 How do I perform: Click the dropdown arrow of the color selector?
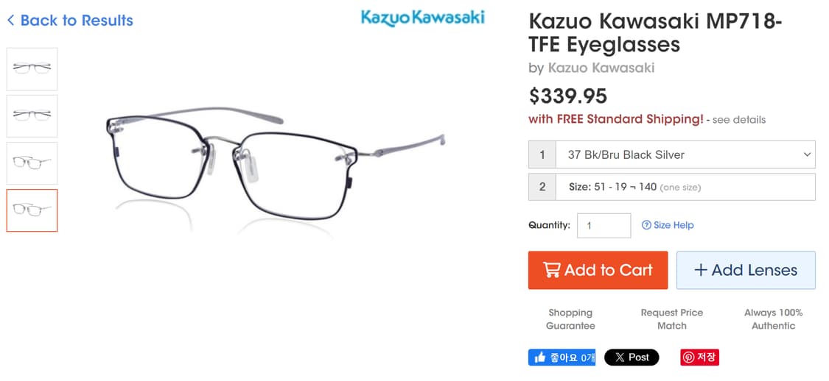(x=807, y=154)
